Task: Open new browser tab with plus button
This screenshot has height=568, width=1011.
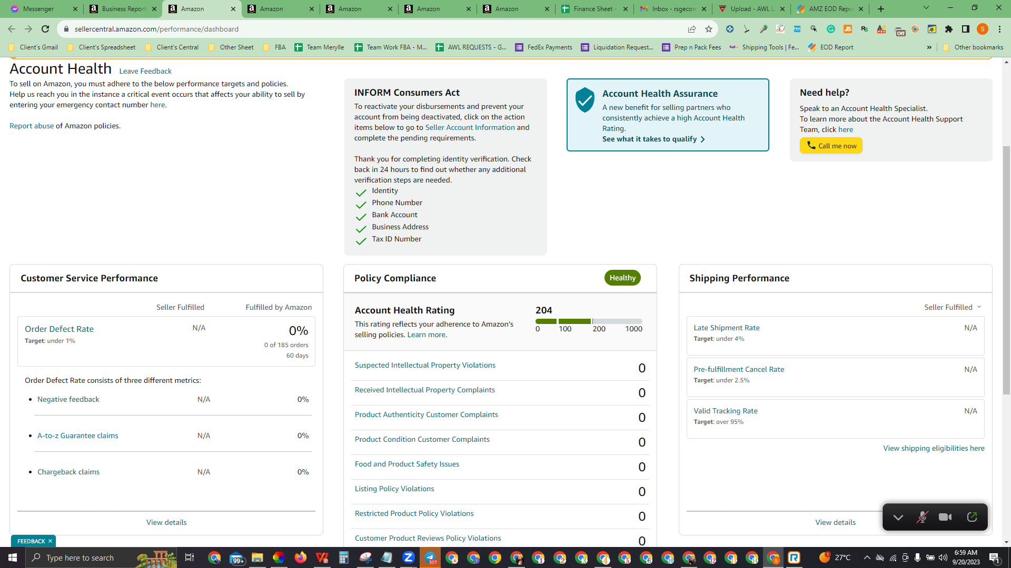Action: (x=881, y=9)
